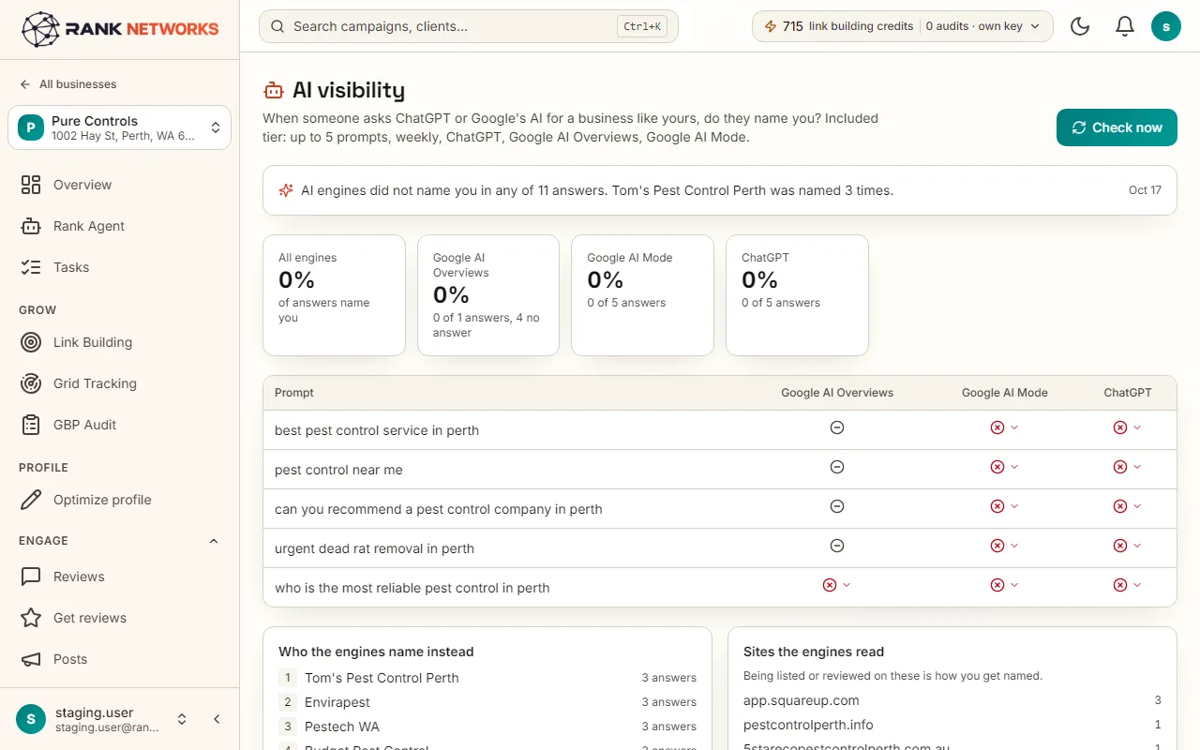Click the no-answer icon for 'pest control near me'

(x=837, y=467)
